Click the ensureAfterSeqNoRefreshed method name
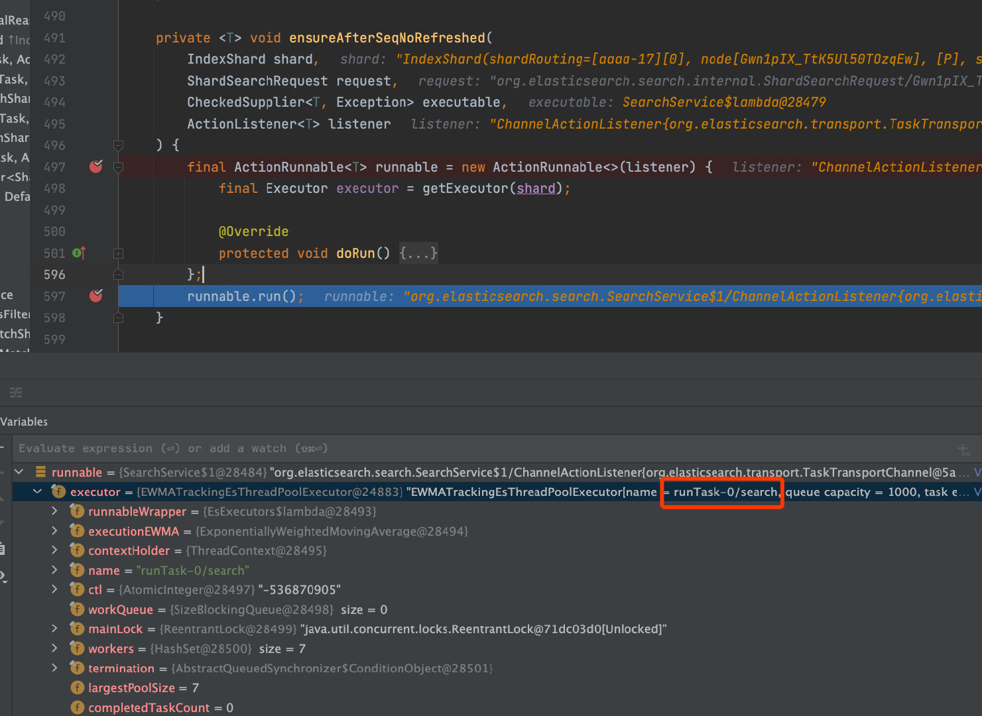The image size is (982, 716). pos(387,38)
